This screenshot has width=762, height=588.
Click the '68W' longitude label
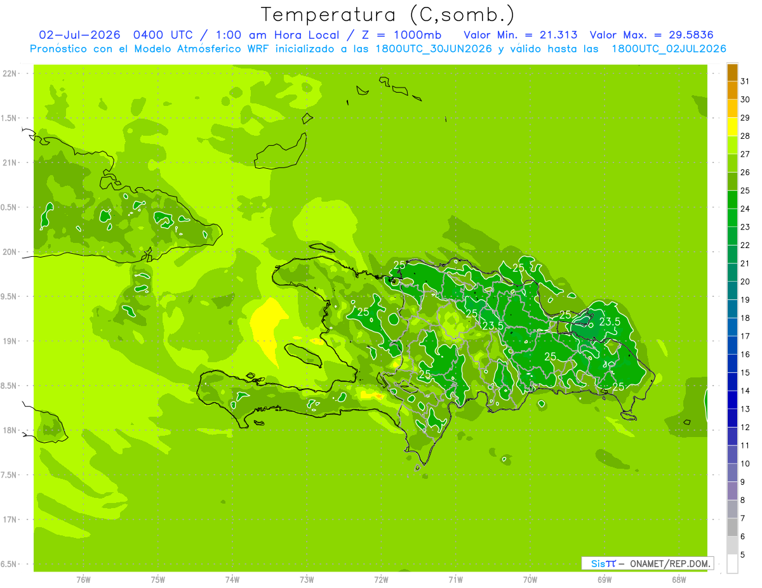(x=679, y=580)
